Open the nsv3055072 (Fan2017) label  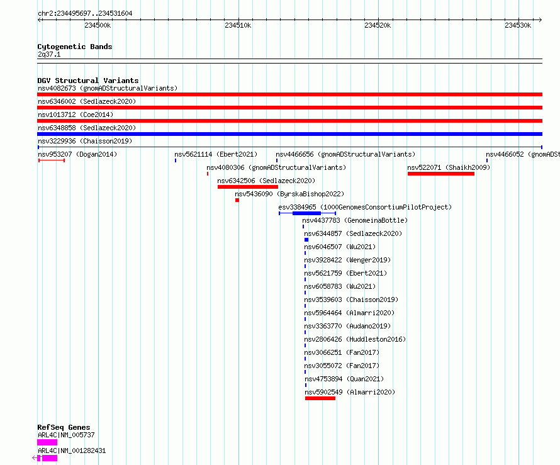point(342,366)
